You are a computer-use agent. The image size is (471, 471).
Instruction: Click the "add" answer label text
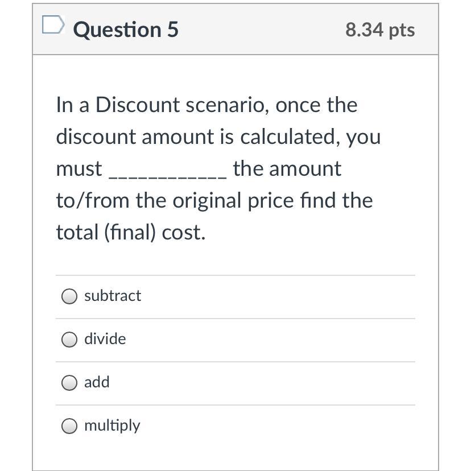[97, 382]
